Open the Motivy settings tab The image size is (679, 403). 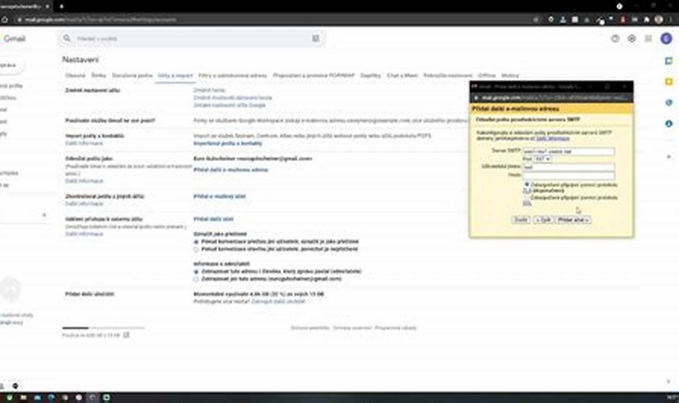coord(510,76)
